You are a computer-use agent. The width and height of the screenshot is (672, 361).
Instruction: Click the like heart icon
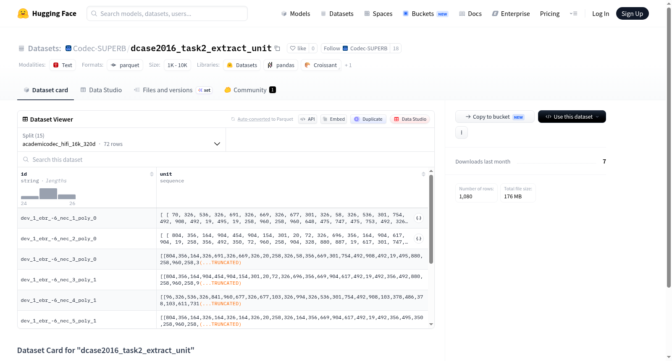coord(293,48)
